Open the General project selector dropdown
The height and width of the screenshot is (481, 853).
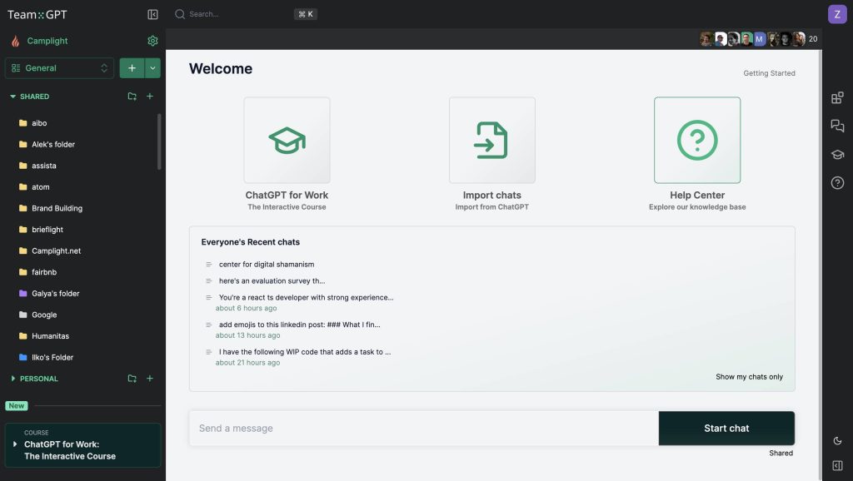(59, 67)
